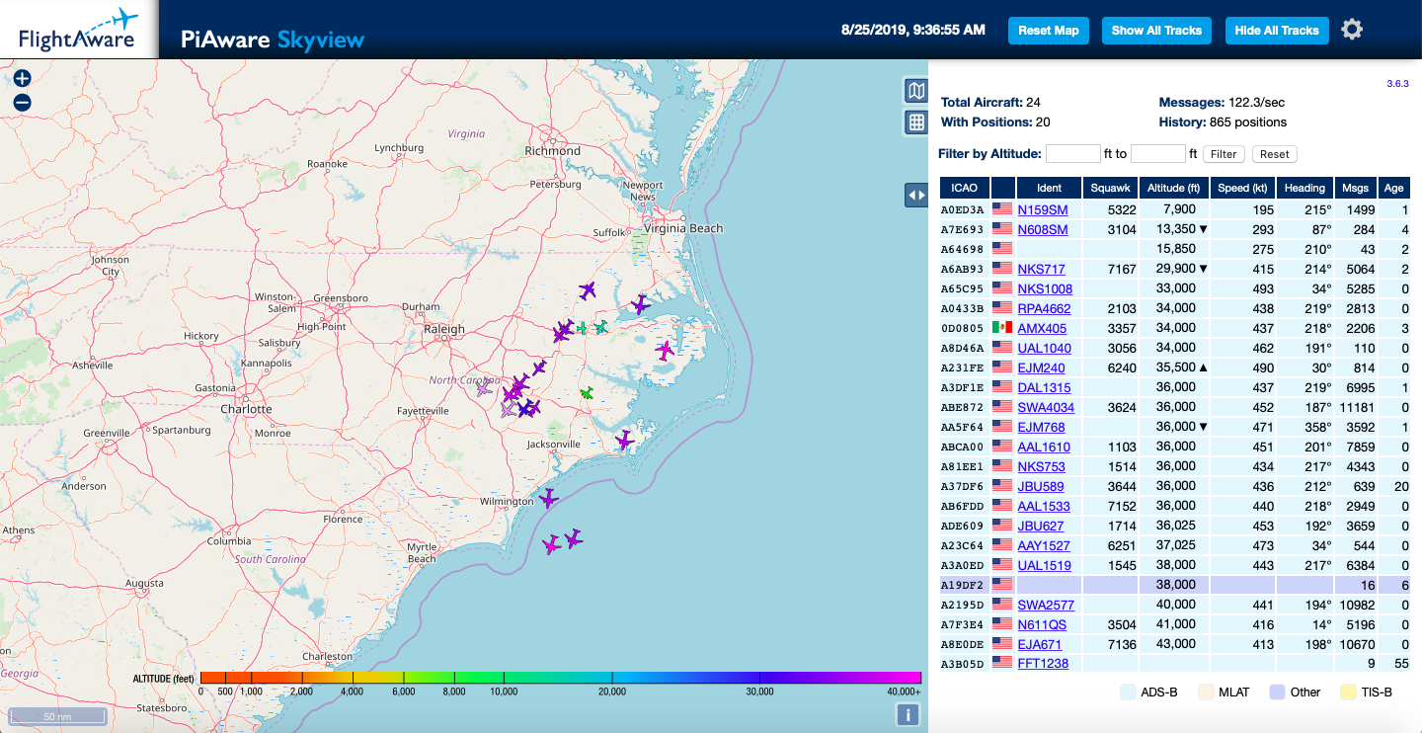Open AAY1527 flight link
The height and width of the screenshot is (733, 1422).
click(x=1045, y=545)
